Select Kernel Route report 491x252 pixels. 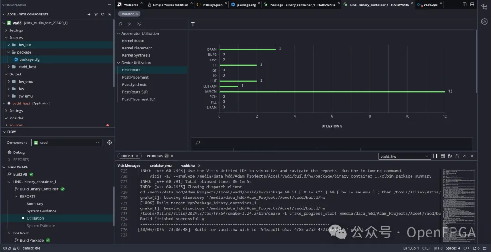(133, 41)
